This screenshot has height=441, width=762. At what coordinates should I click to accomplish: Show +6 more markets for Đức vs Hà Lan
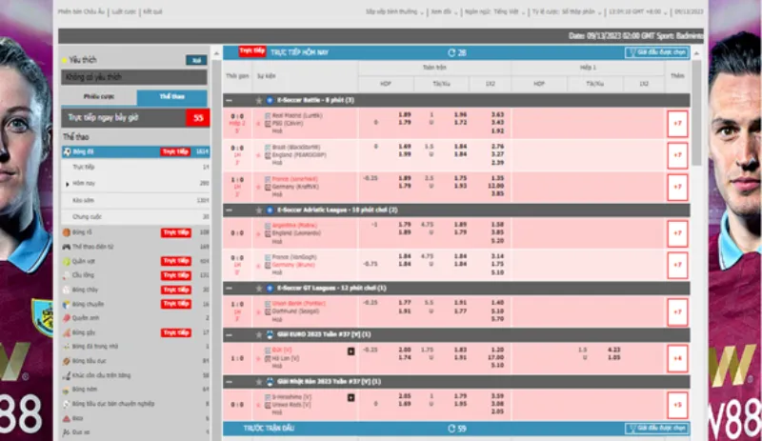tap(677, 358)
